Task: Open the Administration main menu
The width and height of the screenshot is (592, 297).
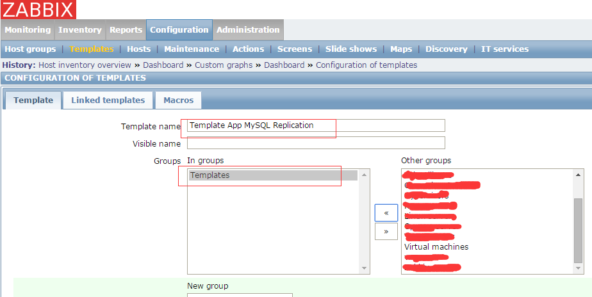Action: point(248,30)
